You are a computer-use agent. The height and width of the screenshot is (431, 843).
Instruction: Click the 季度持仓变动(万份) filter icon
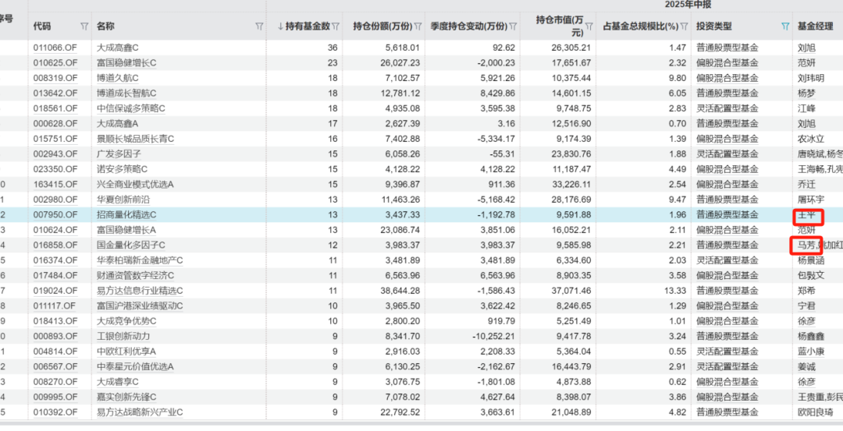(x=513, y=26)
